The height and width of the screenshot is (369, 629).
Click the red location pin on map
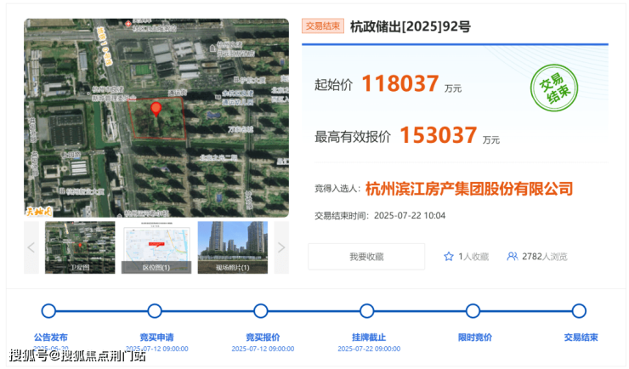click(x=156, y=109)
